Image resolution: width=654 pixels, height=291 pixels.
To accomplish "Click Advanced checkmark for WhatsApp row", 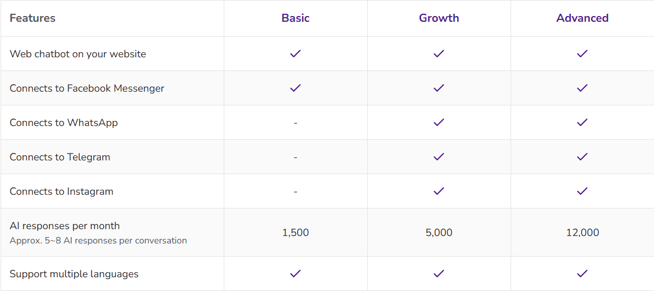I will click(x=582, y=123).
